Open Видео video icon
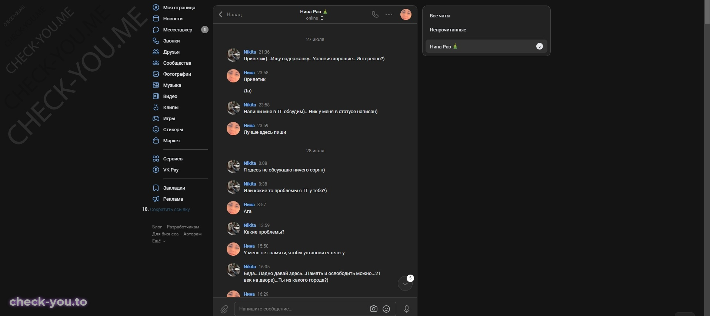This screenshot has height=316, width=710. pyautogui.click(x=156, y=96)
